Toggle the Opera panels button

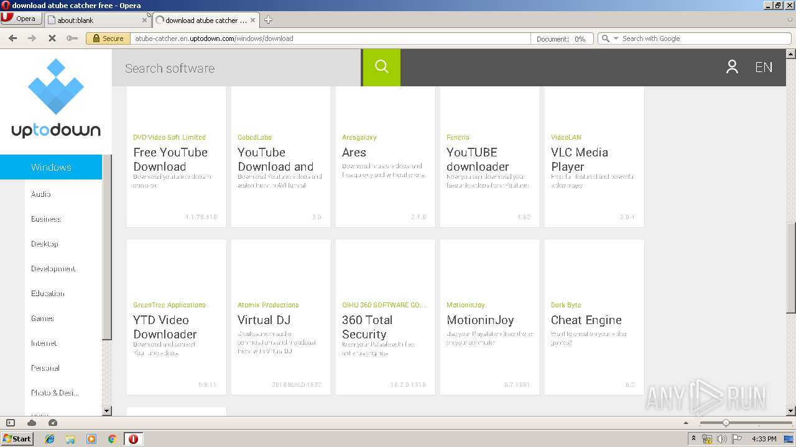[11, 423]
